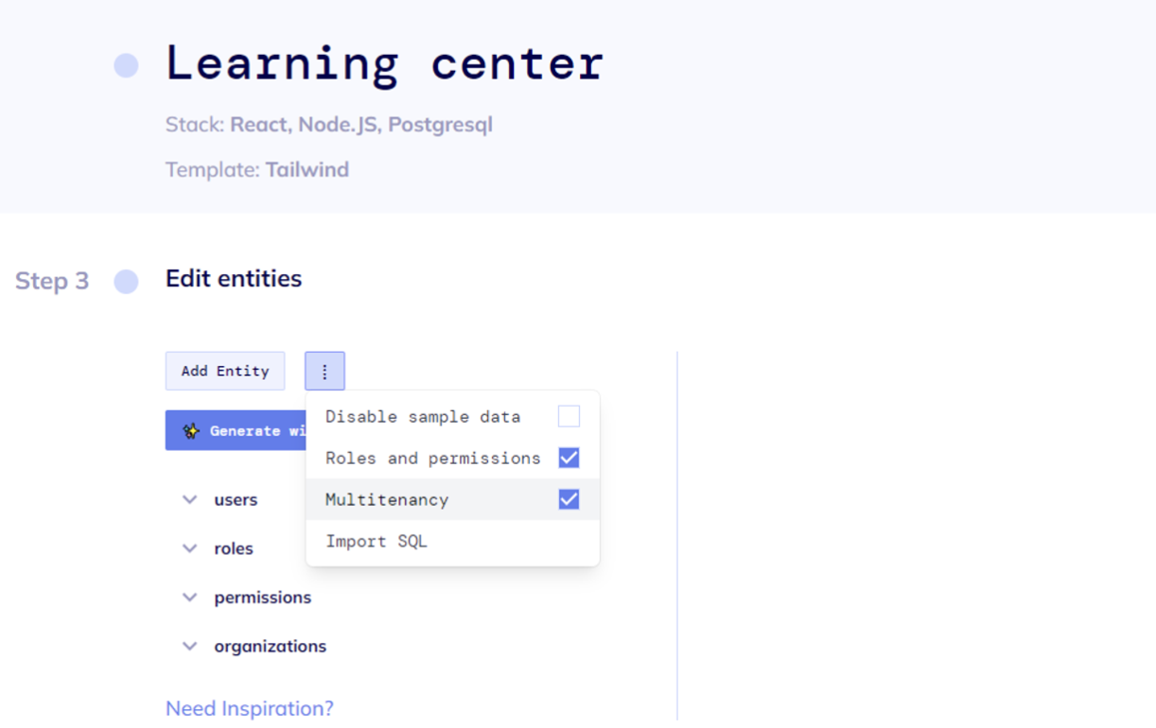
Task: Click the Learning center title bullet dot
Action: (x=126, y=65)
